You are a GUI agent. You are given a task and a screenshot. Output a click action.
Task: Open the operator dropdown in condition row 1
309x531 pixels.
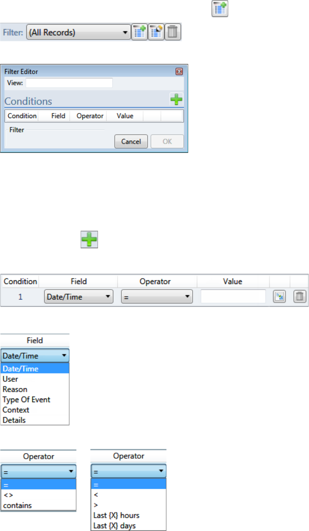click(157, 297)
